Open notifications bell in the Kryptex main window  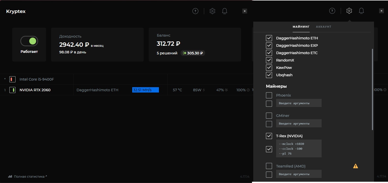(225, 11)
